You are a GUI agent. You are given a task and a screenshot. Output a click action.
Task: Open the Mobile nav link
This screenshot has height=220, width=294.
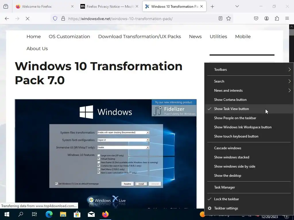243,36
